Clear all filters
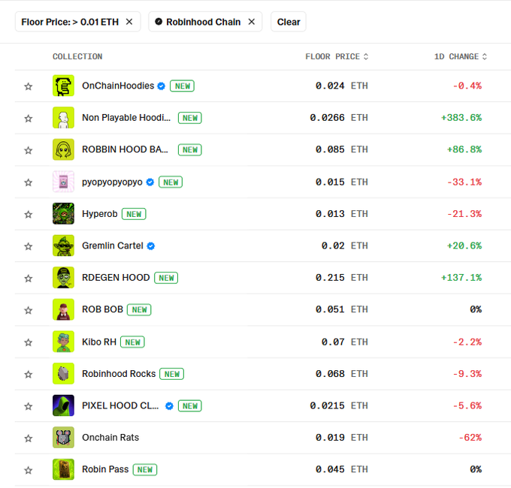 (289, 22)
